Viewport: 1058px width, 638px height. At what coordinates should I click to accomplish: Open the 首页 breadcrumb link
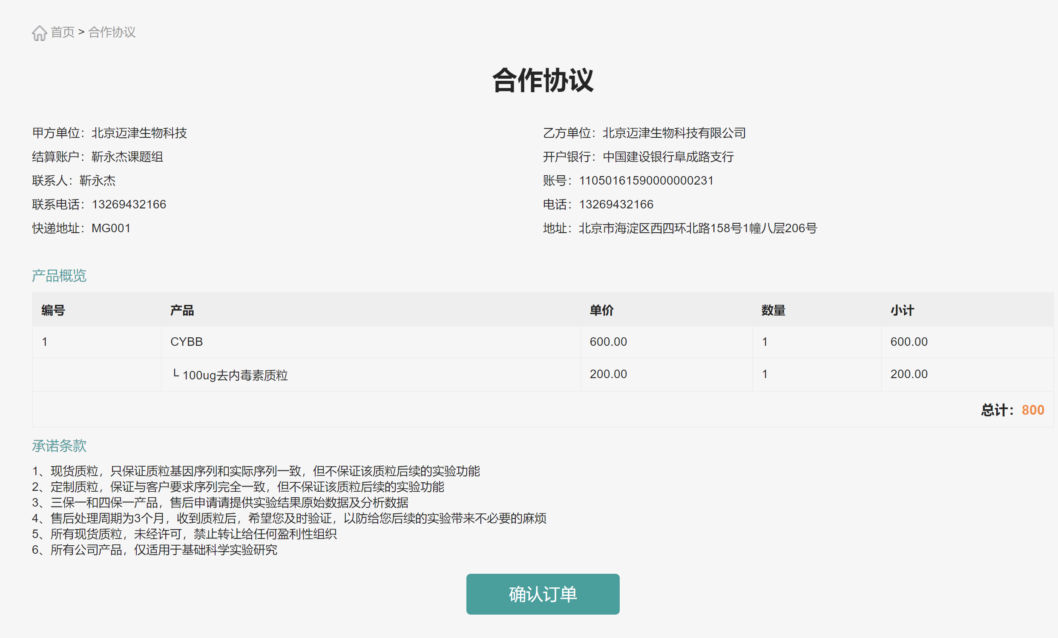[x=63, y=32]
